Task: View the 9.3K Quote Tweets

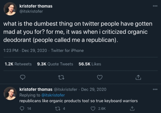Action: click(55, 64)
